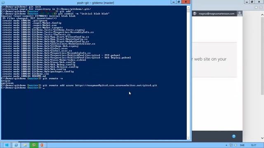Click the console scrollbar up arrow

click(188, 7)
